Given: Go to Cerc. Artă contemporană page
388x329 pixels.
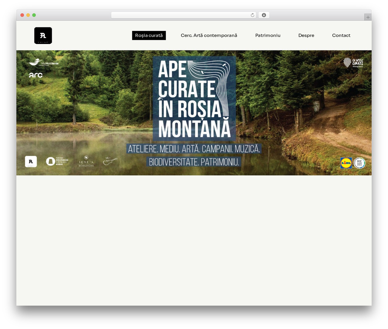Looking at the screenshot, I should click(x=209, y=36).
